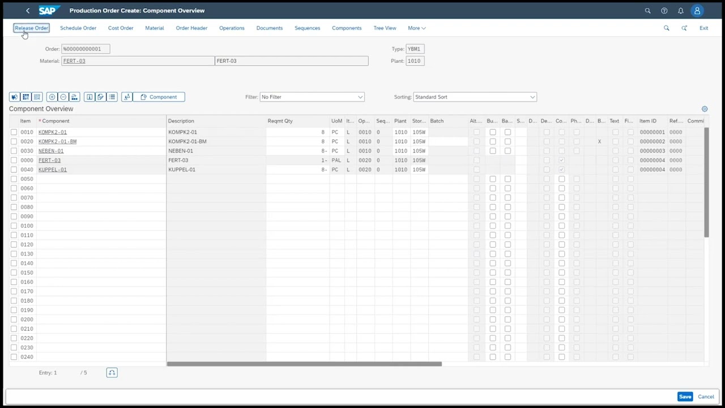
Task: Open the help question-mark icon
Action: tap(664, 11)
